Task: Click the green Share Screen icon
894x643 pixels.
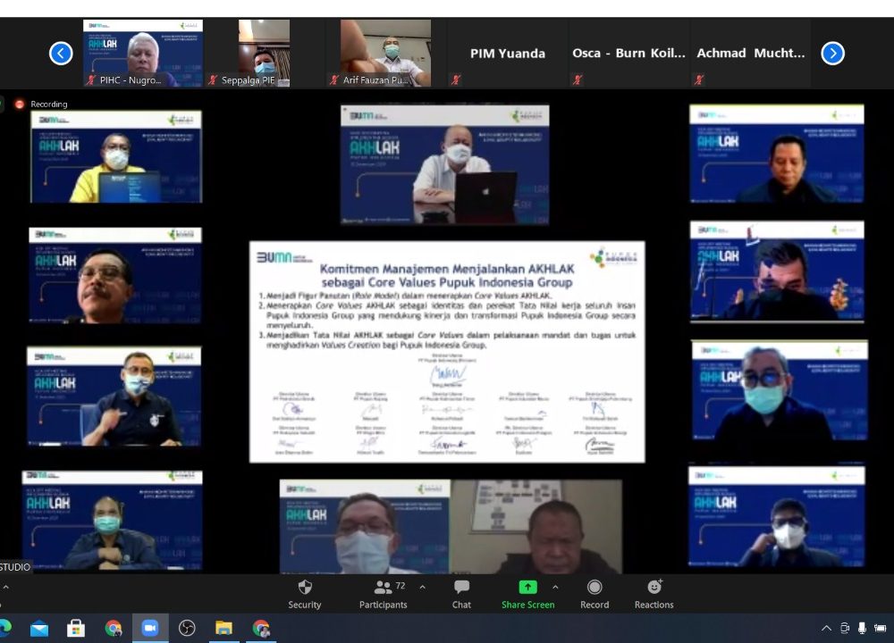Action: (x=527, y=587)
